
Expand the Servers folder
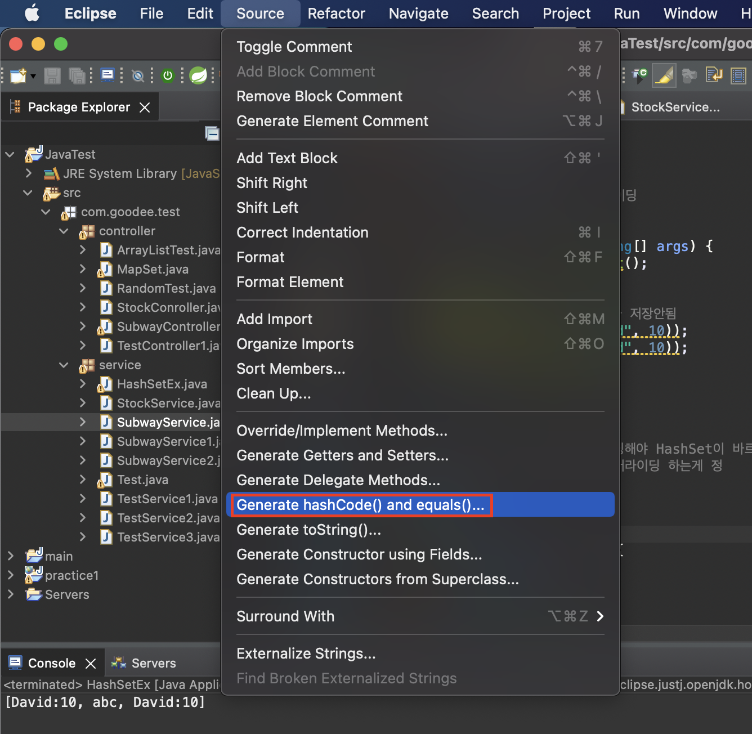10,594
